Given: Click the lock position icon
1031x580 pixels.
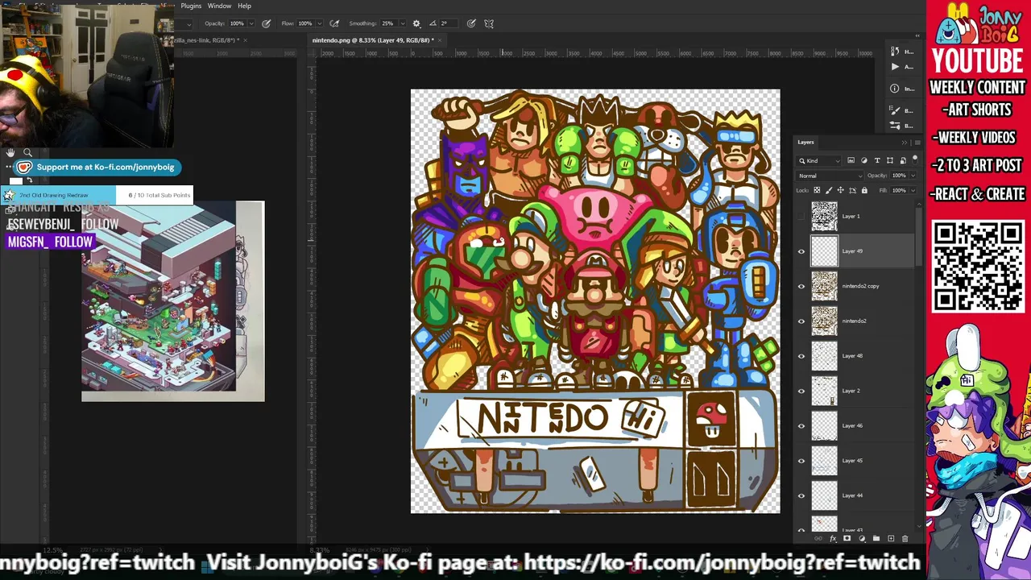Looking at the screenshot, I should pyautogui.click(x=840, y=190).
